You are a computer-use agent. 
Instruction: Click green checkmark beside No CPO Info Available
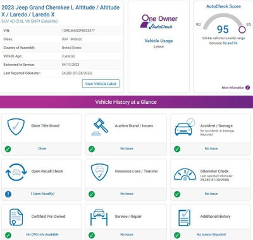[8, 235]
